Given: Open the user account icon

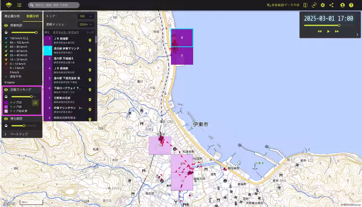Looking at the screenshot, I should click(x=342, y=5).
